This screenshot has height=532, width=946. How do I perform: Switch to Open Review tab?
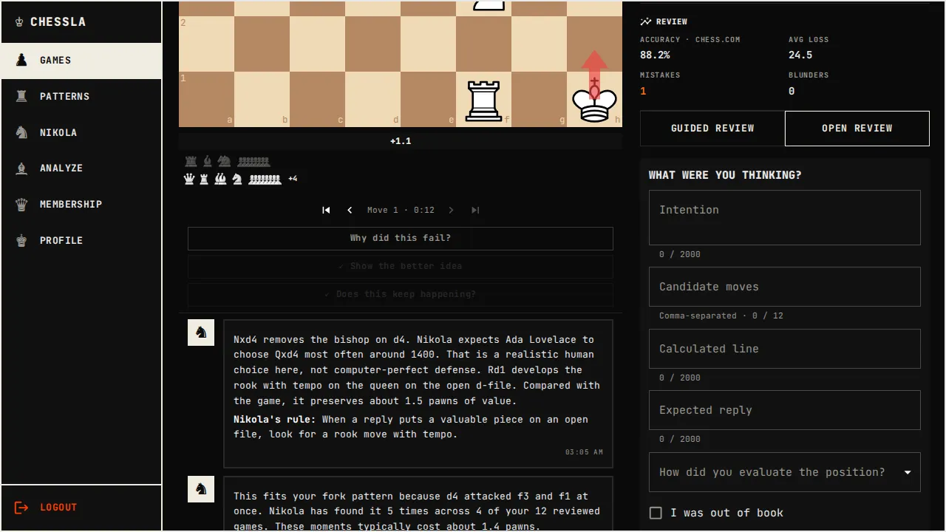857,129
